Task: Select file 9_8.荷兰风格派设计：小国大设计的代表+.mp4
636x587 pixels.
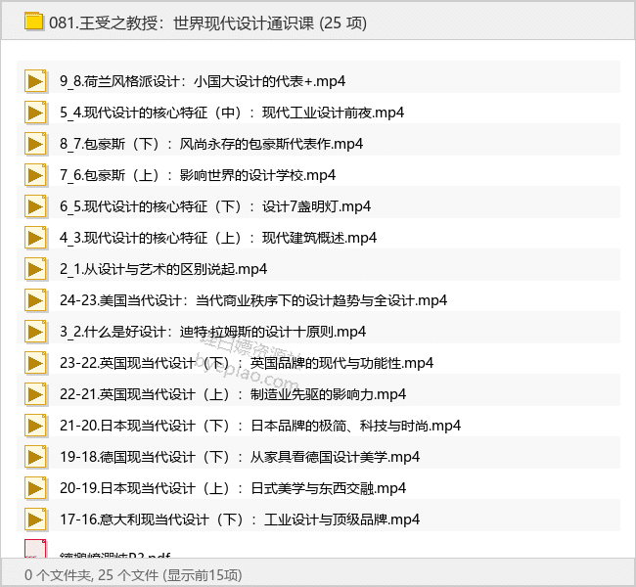Action: click(203, 81)
